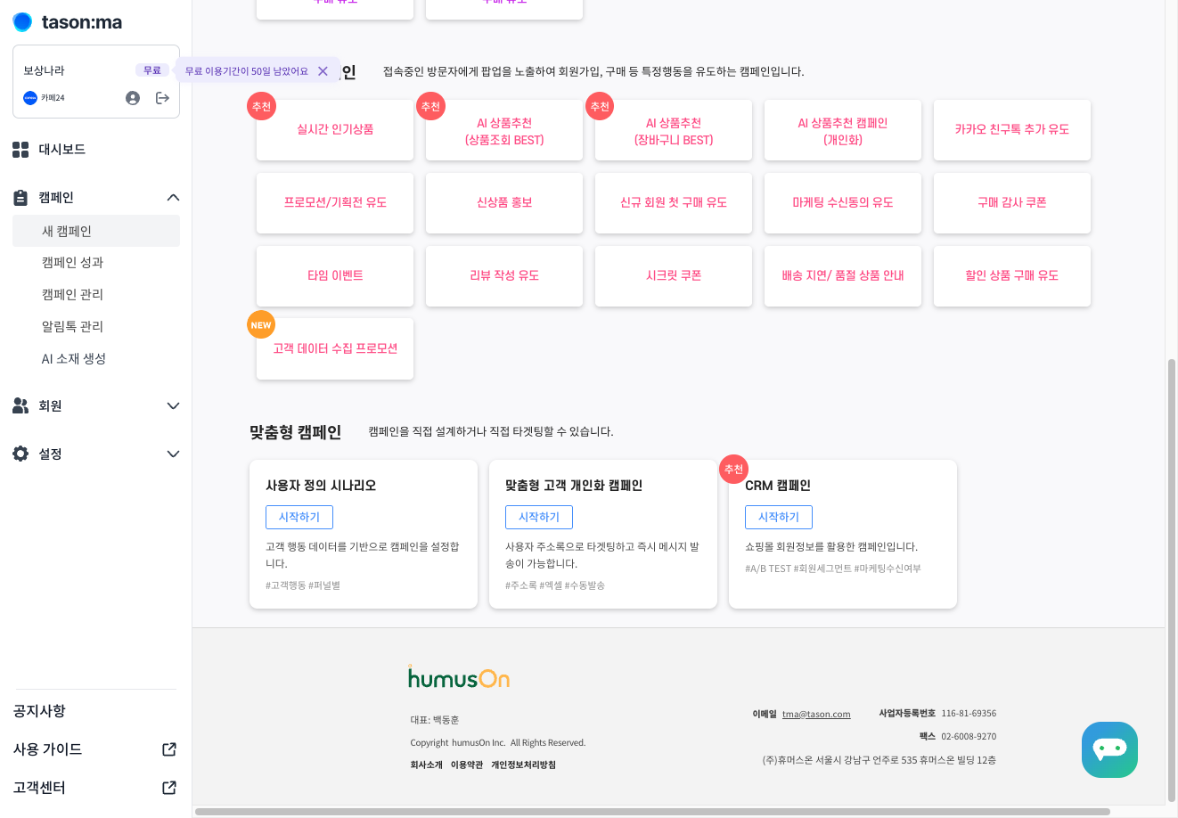This screenshot has width=1178, height=818.
Task: Click the 회원 people icon
Action: [x=20, y=406]
